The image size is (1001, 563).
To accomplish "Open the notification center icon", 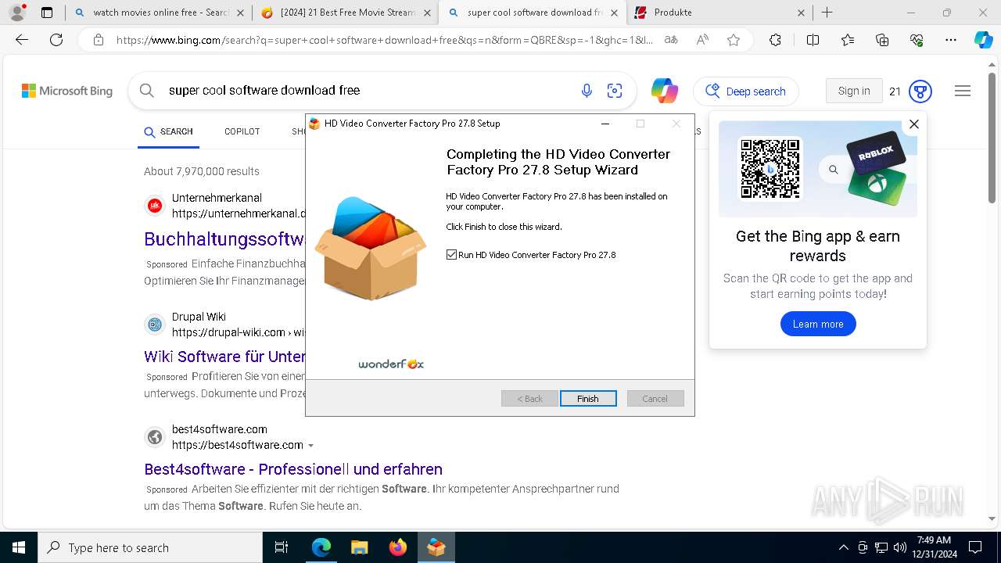I will [x=975, y=547].
